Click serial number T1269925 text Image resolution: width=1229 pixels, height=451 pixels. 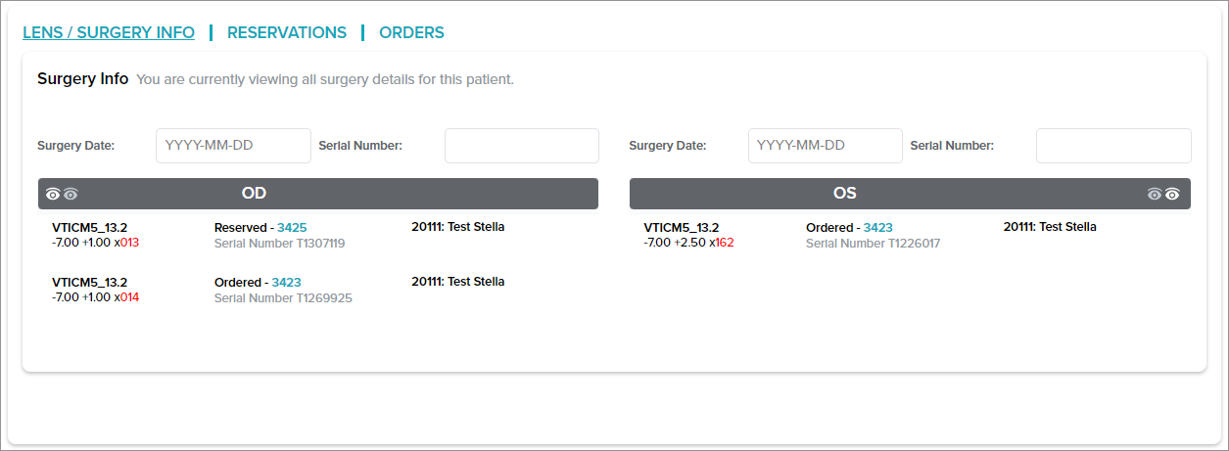click(283, 297)
